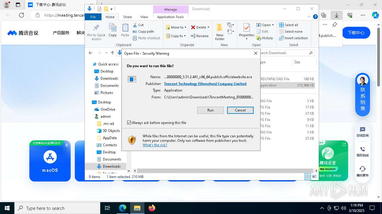Expand the Delete dropdown arrow
Screen dimensions: 382x214
(208, 27)
